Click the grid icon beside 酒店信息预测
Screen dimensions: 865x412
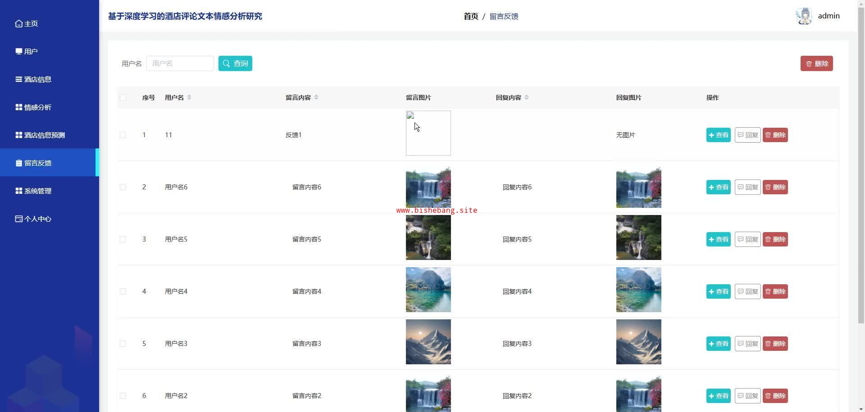pyautogui.click(x=18, y=135)
